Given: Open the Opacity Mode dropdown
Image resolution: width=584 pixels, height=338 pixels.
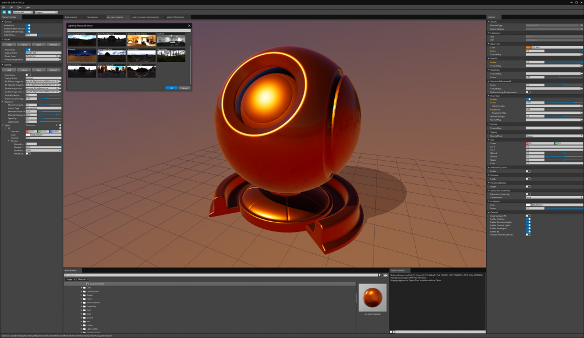Looking at the screenshot, I should click(x=554, y=136).
